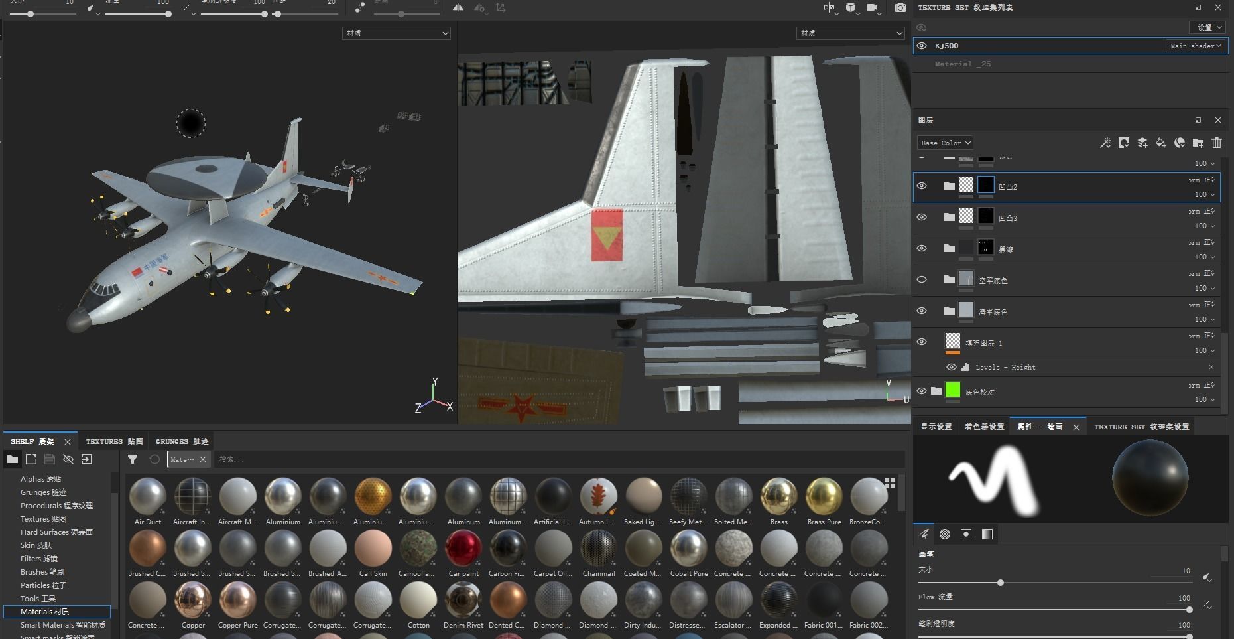Screen dimensions: 1234x639
Task: Open TEXTURE SET 纹理集设置 tab
Action: click(x=1141, y=427)
